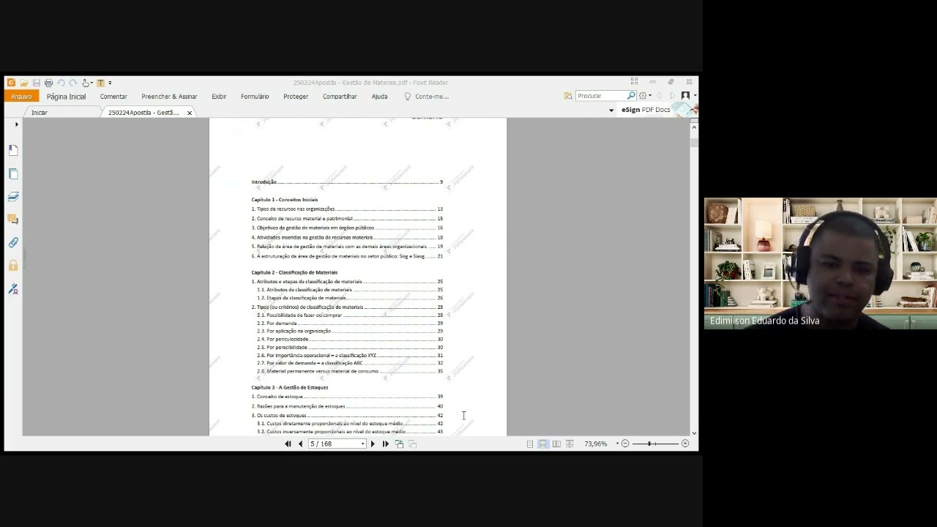The image size is (937, 527).
Task: Open the Proteger ribbon tab
Action: coord(296,97)
